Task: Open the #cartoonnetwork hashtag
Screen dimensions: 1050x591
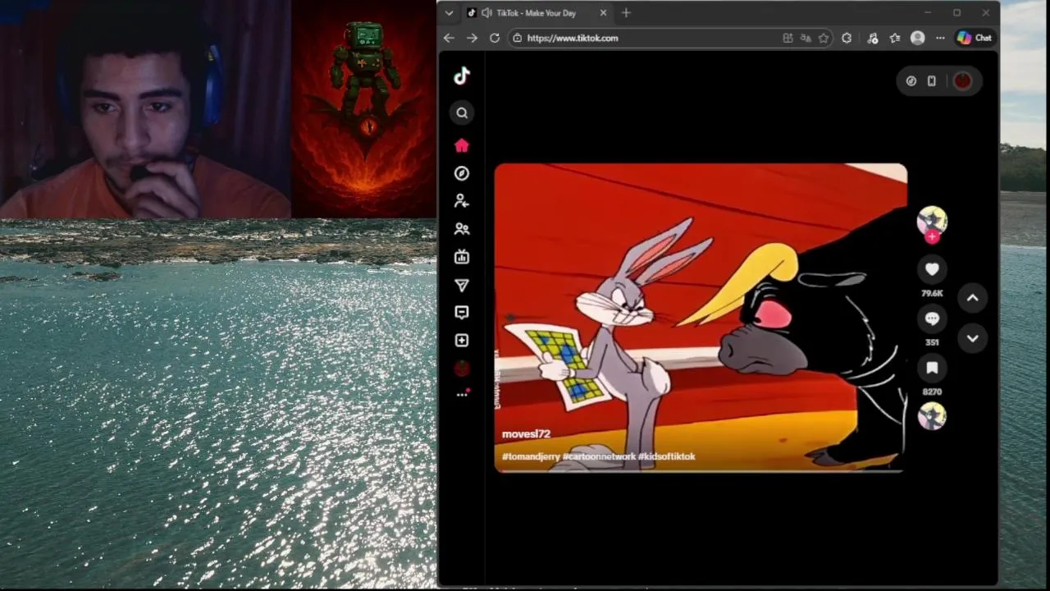Action: tap(599, 456)
